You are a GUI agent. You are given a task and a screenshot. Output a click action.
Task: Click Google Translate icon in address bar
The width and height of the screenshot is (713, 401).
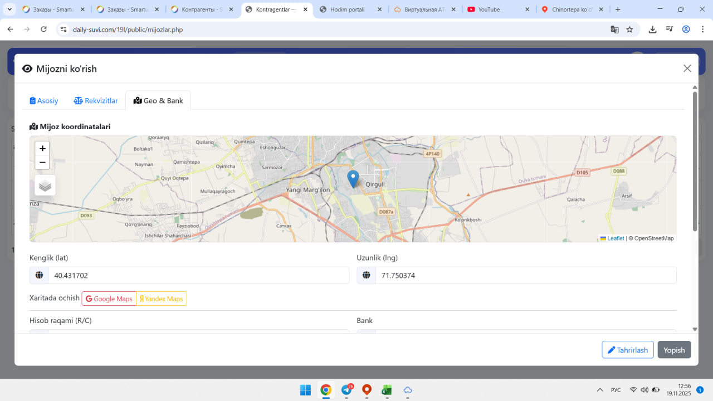614,30
